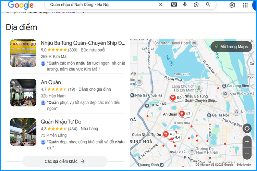Click the search box text field
Image resolution: width=257 pixels, height=171 pixels.
point(102,4)
